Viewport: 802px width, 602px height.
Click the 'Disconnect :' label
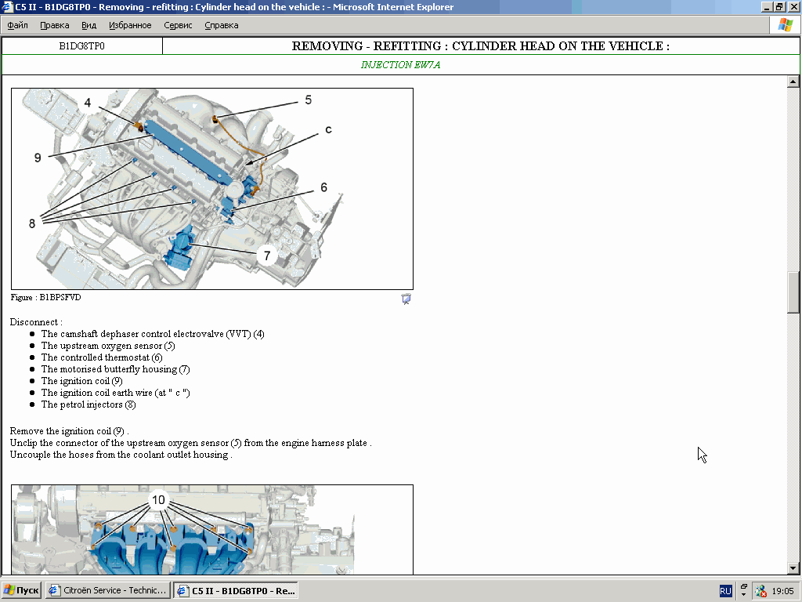point(36,322)
